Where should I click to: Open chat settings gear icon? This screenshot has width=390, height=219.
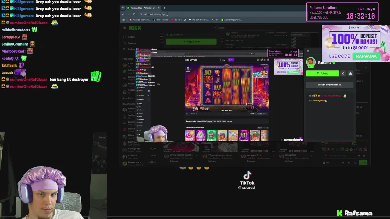click(355, 163)
